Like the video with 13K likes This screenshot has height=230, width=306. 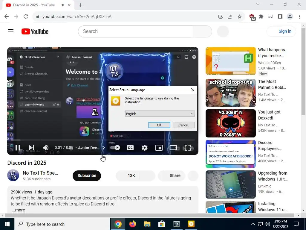point(128,175)
